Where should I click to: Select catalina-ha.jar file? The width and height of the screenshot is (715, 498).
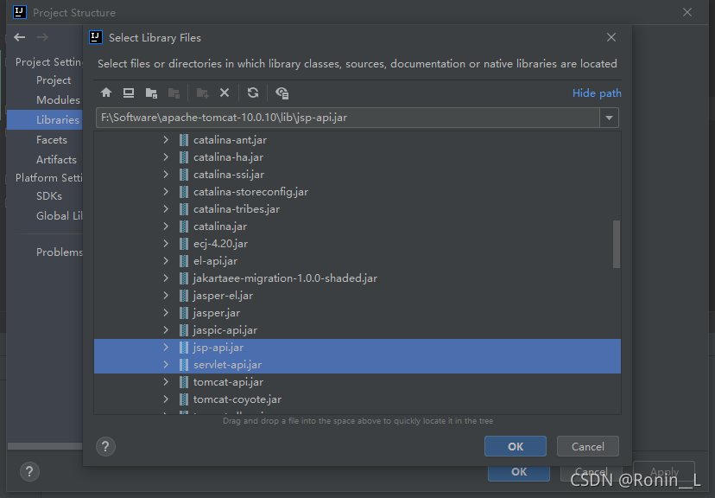[228, 157]
